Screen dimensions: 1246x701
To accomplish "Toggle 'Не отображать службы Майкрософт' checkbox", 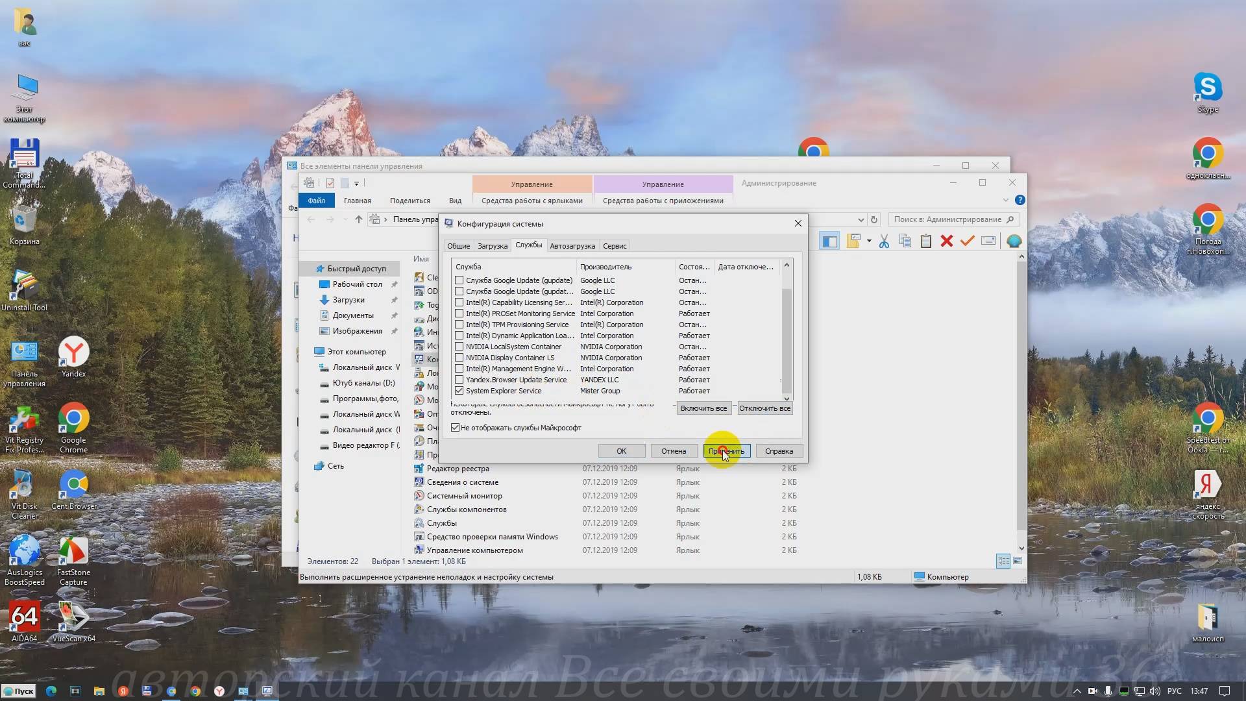I will (456, 428).
